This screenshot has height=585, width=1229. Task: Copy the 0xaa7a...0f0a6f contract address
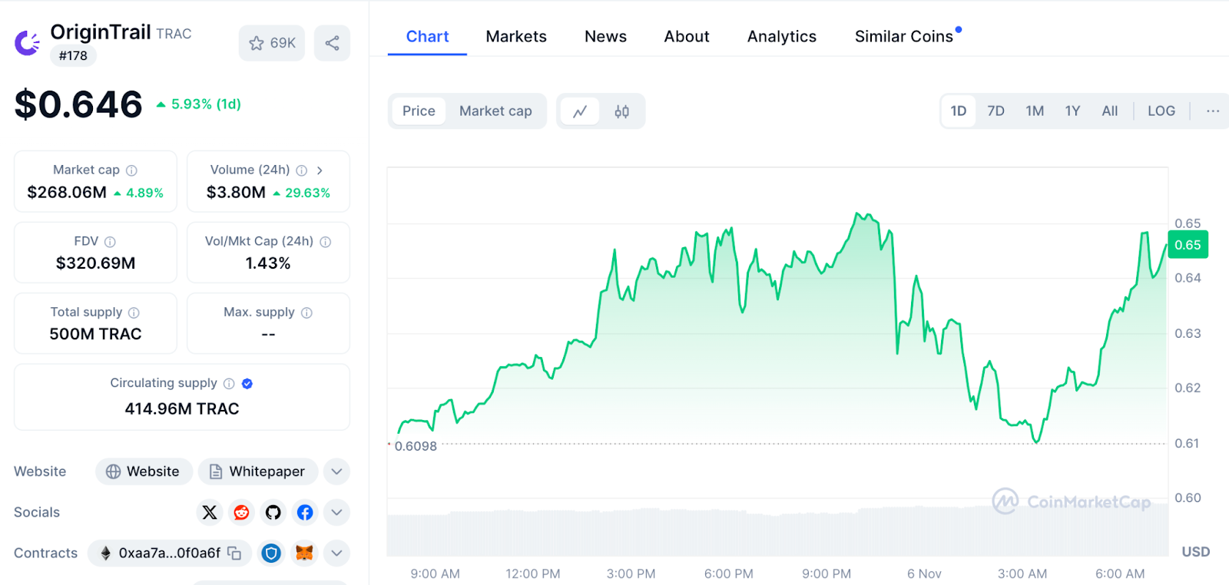coord(234,554)
